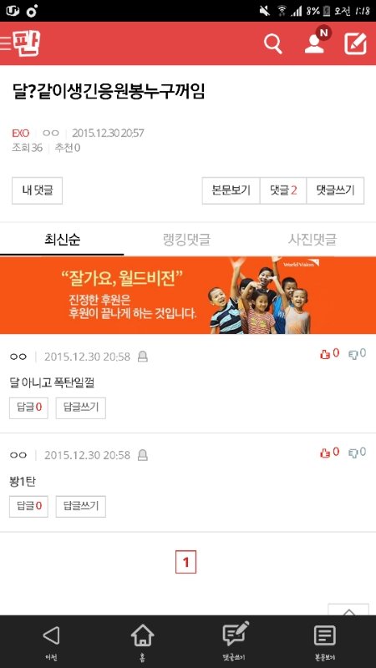Screen dimensions: 376x668
Task: Open the hamburger menu beside the Pann logo
Action: click(x=5, y=43)
